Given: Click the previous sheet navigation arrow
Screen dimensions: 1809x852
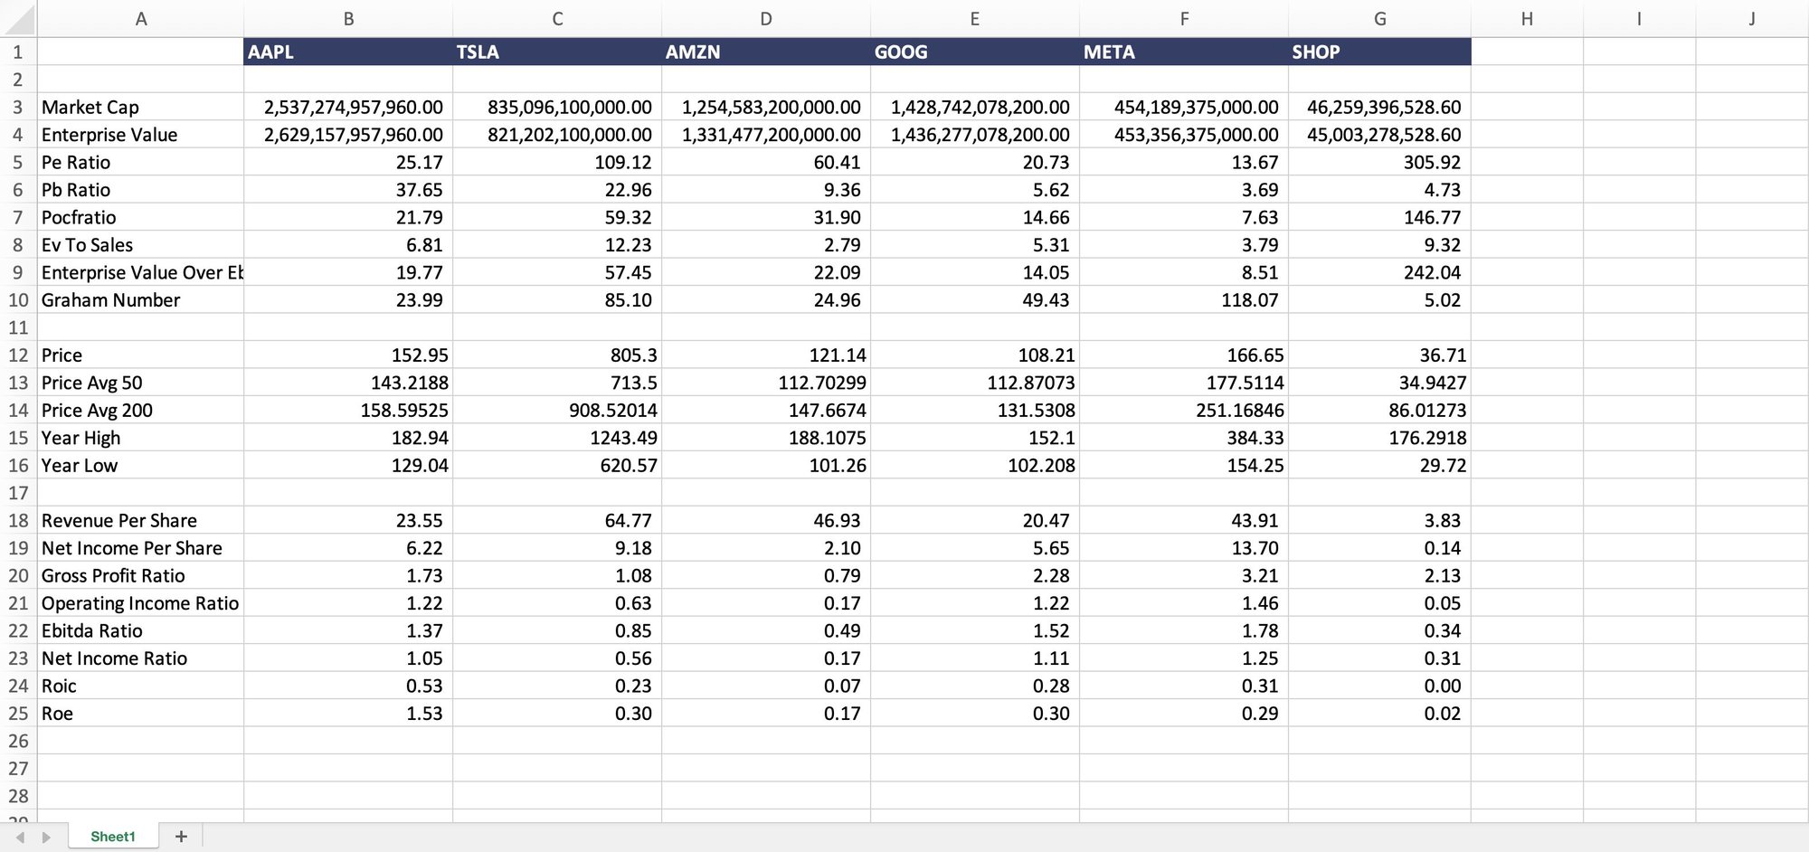Looking at the screenshot, I should (18, 837).
